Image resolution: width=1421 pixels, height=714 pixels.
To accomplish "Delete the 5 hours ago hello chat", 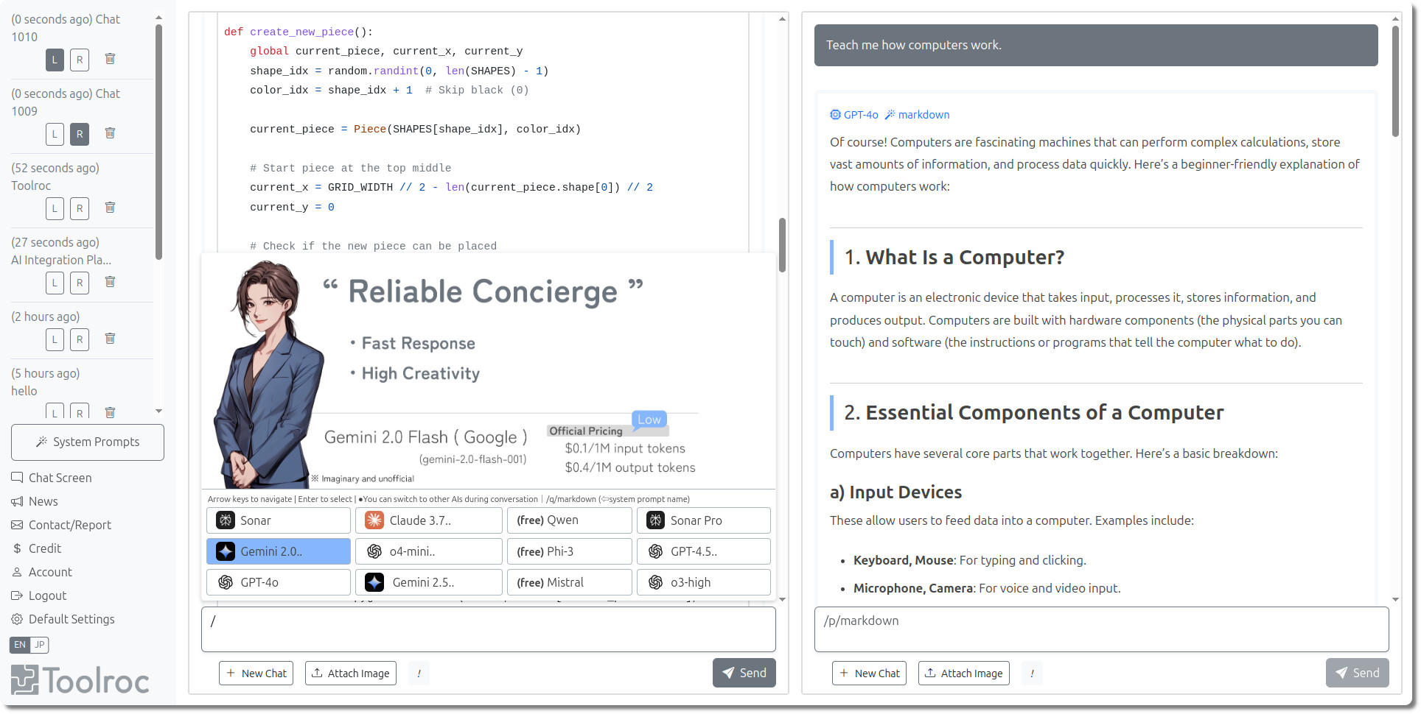I will point(110,412).
